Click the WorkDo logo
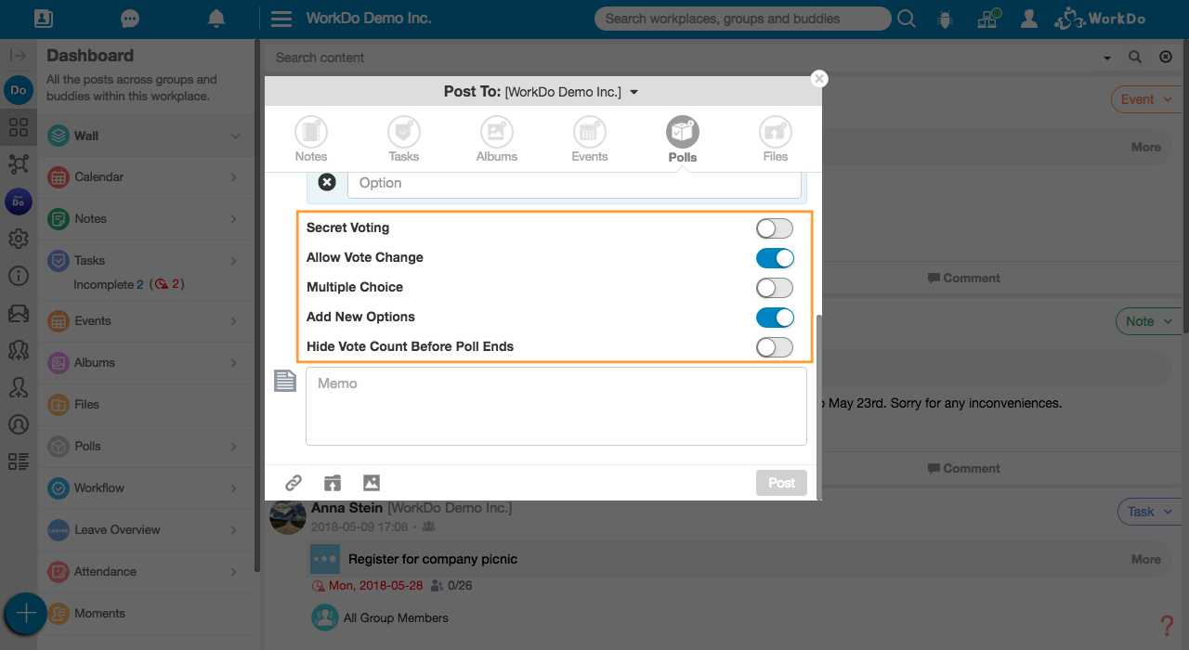 coord(1100,19)
